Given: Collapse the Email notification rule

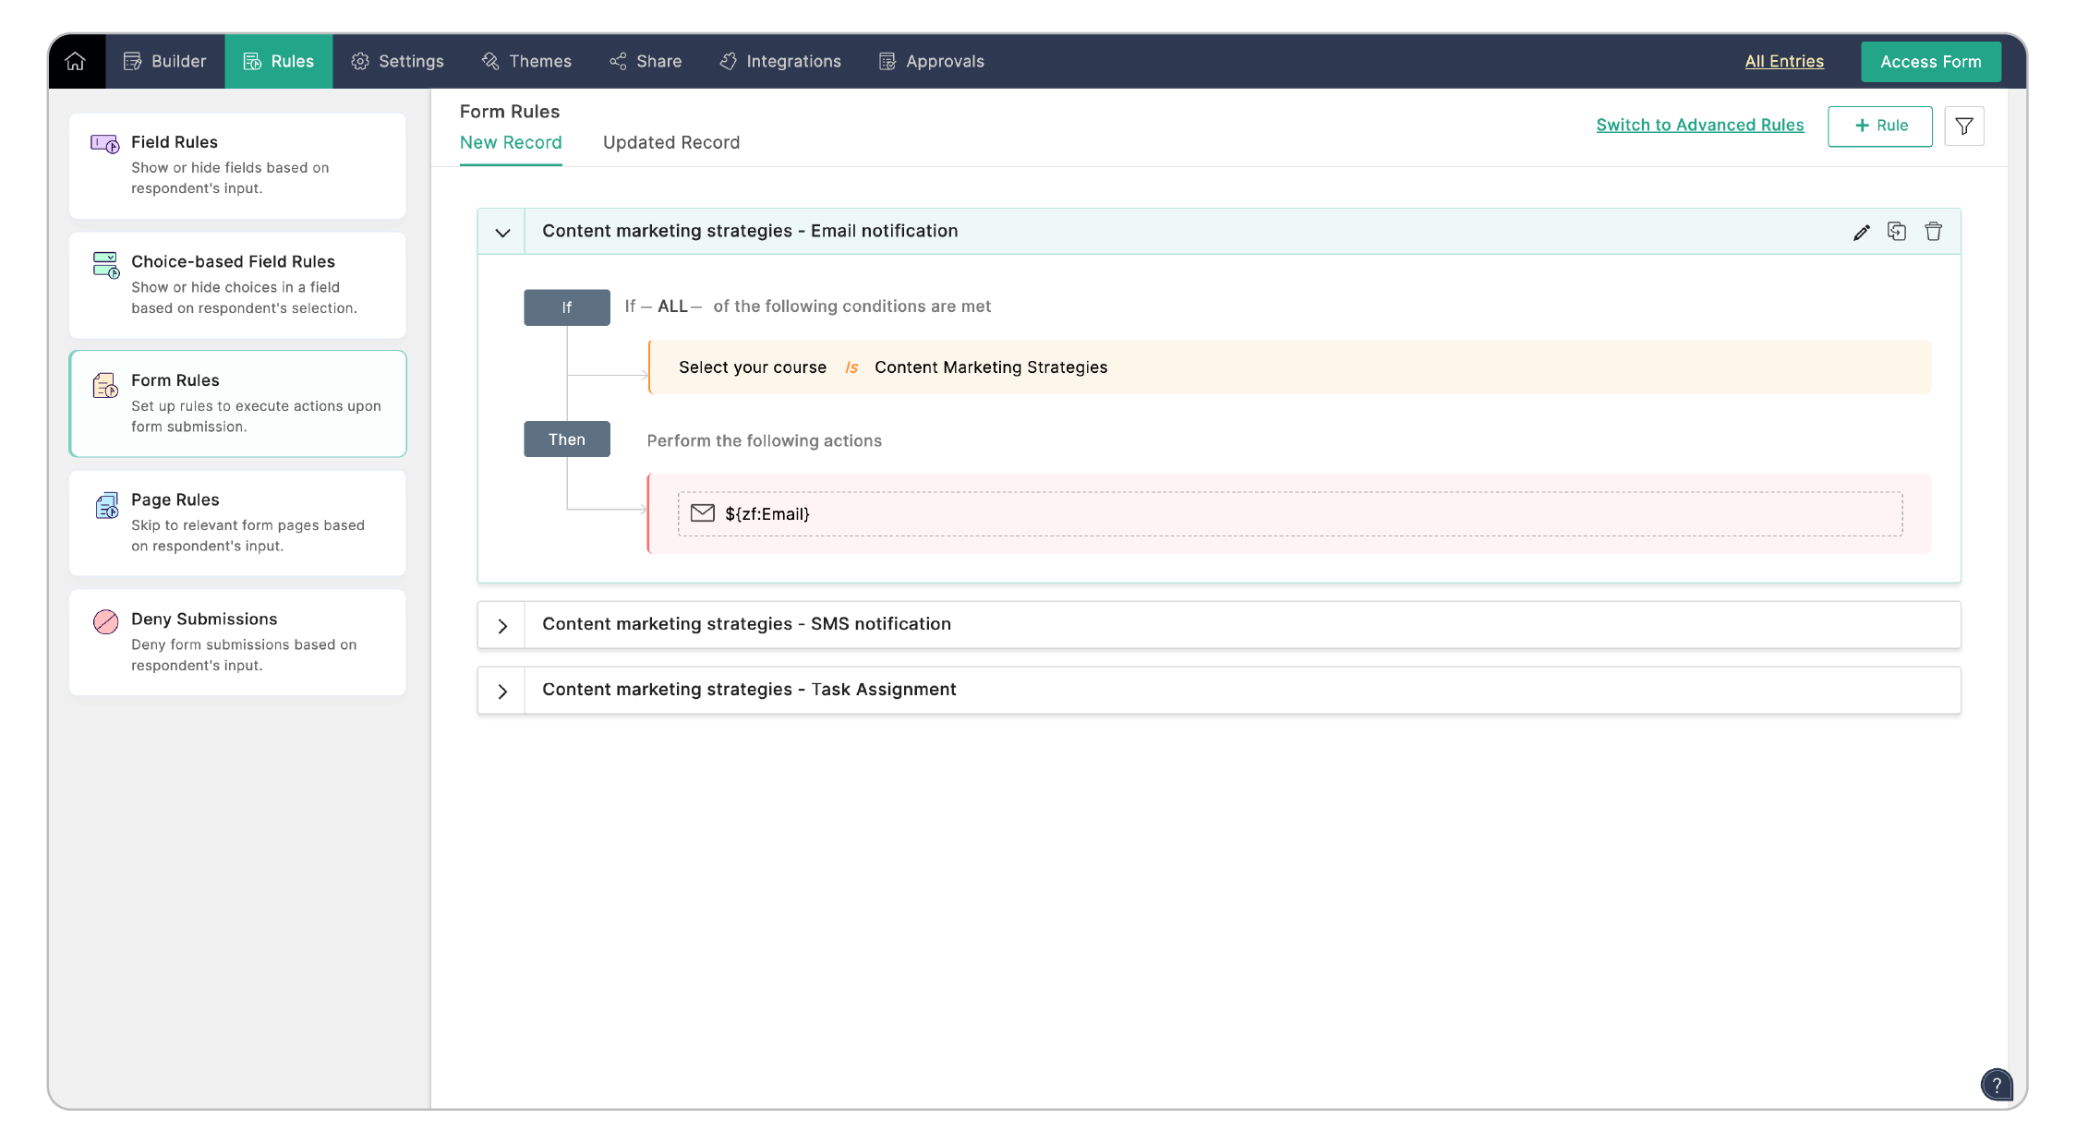Looking at the screenshot, I should pyautogui.click(x=502, y=232).
